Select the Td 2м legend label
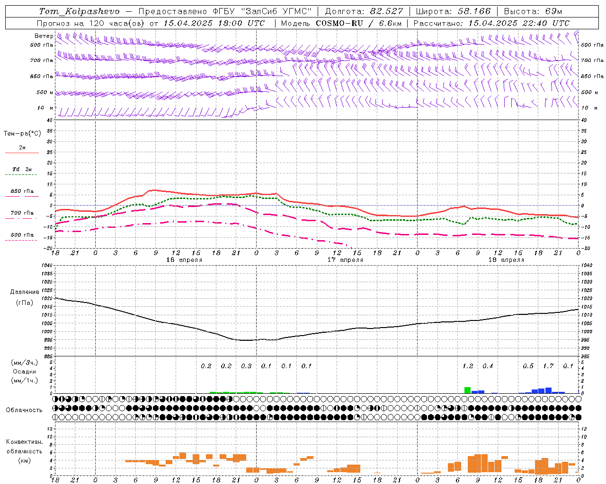Image resolution: width=606 pixels, height=484 pixels. click(x=22, y=169)
